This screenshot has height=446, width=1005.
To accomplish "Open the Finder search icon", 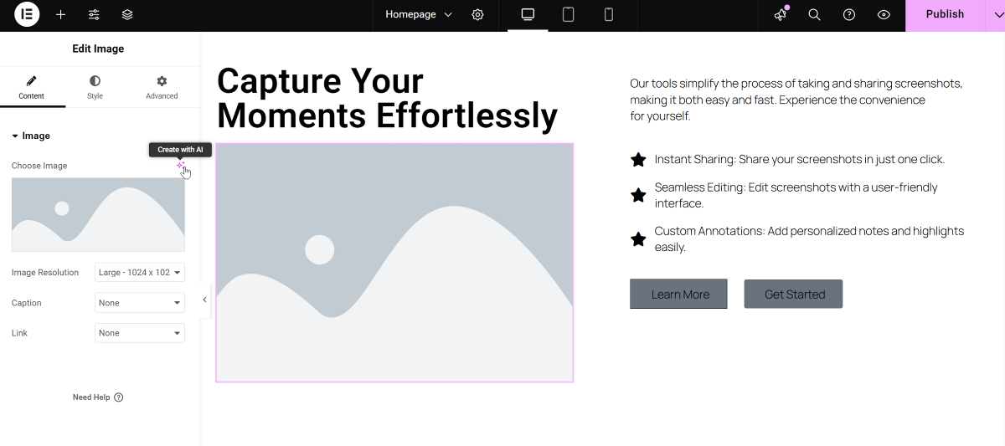I will (814, 15).
